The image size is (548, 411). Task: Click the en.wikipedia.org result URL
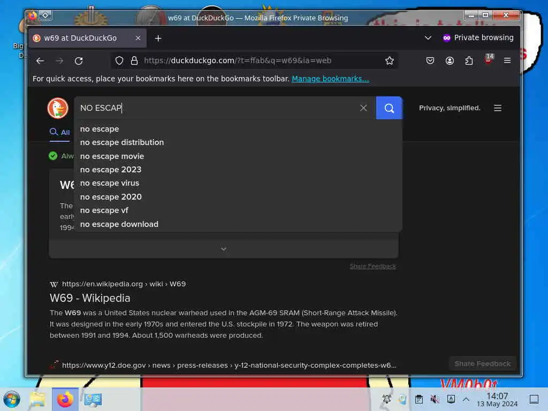(x=124, y=284)
